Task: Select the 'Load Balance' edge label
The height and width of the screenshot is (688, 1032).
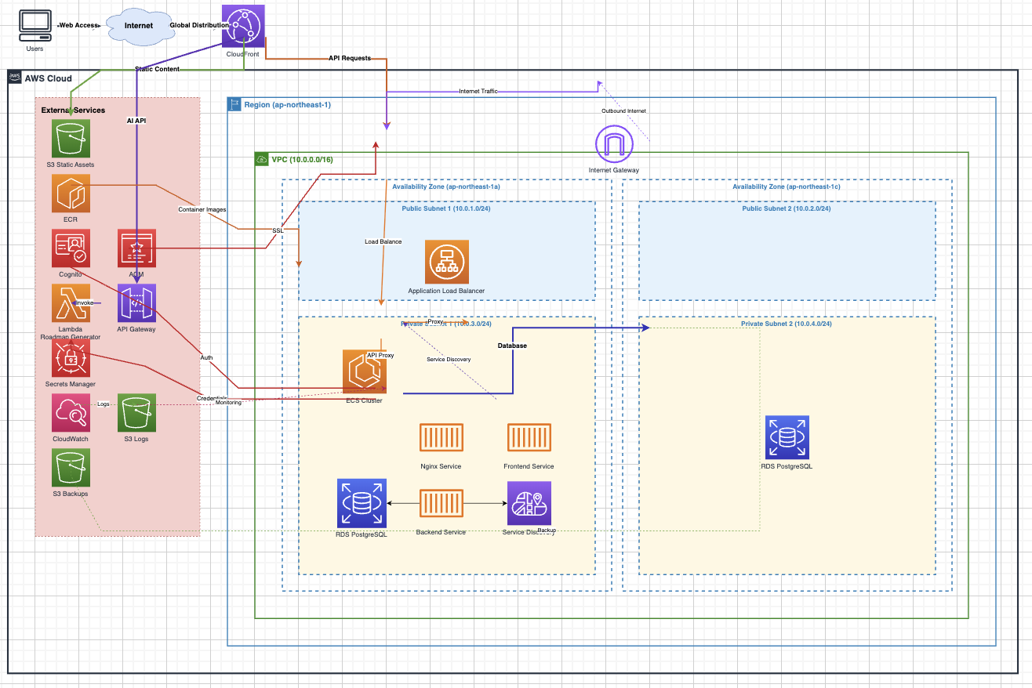Action: point(383,241)
